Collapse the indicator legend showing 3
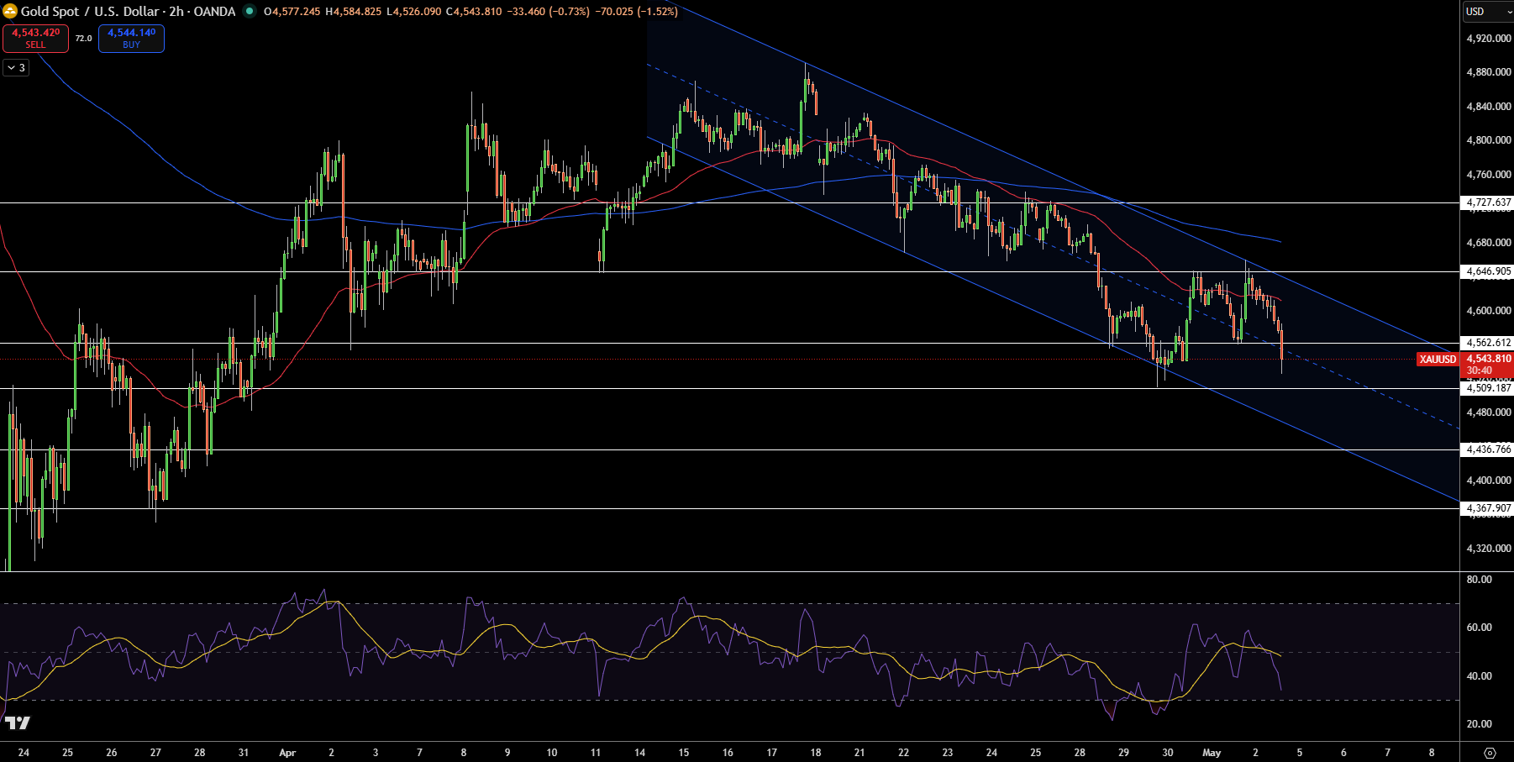This screenshot has height=762, width=1514. [16, 67]
